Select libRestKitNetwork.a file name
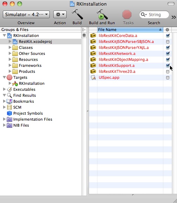This screenshot has height=203, width=177. tap(117, 53)
